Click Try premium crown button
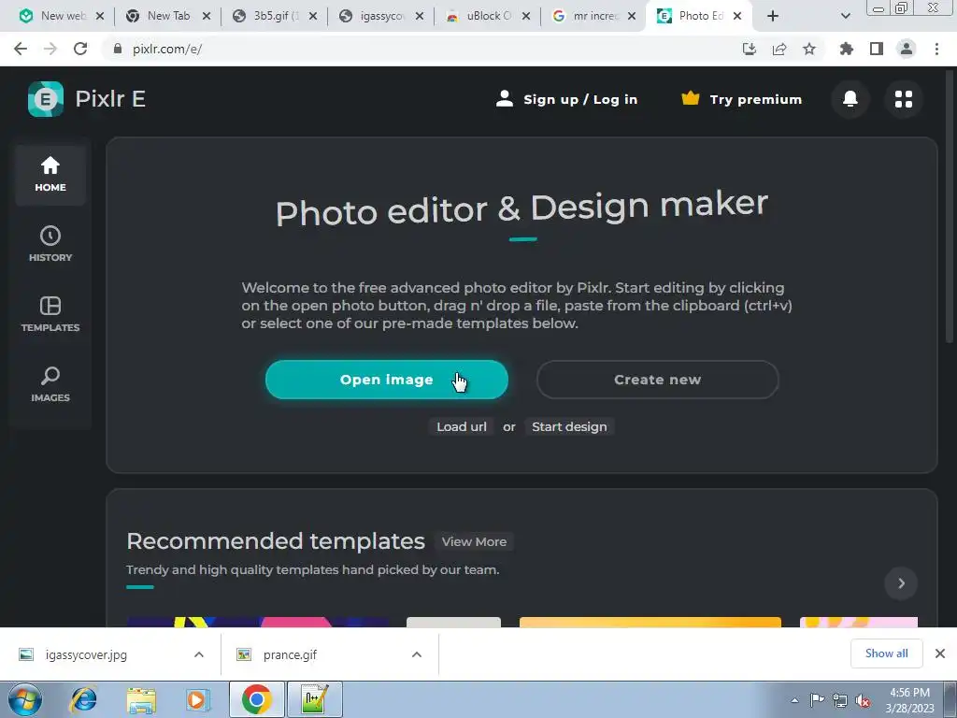 [x=741, y=99]
